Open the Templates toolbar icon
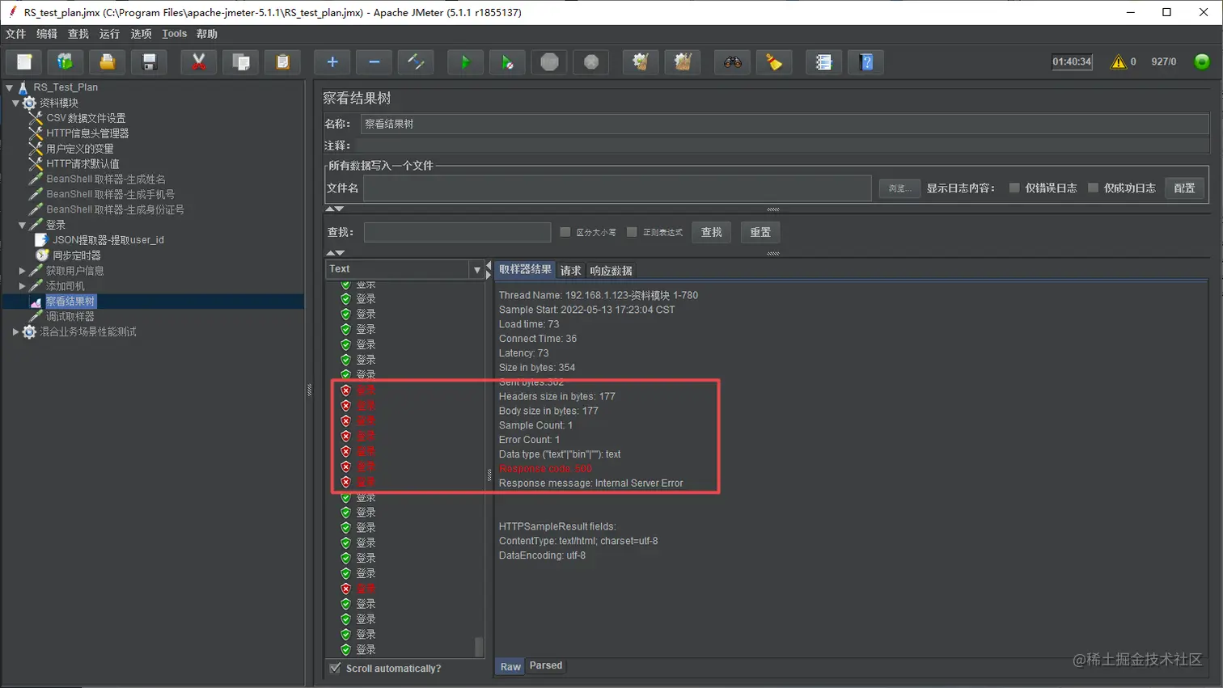The height and width of the screenshot is (688, 1223). pyautogui.click(x=66, y=62)
